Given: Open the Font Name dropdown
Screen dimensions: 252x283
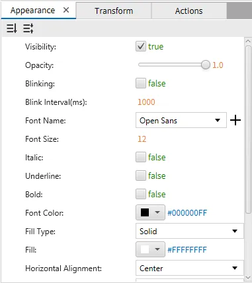Looking at the screenshot, I should [181, 120].
